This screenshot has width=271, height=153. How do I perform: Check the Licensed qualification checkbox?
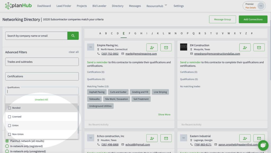click(10, 116)
